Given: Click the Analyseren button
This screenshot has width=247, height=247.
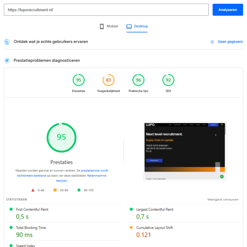Looking at the screenshot, I should [228, 10].
